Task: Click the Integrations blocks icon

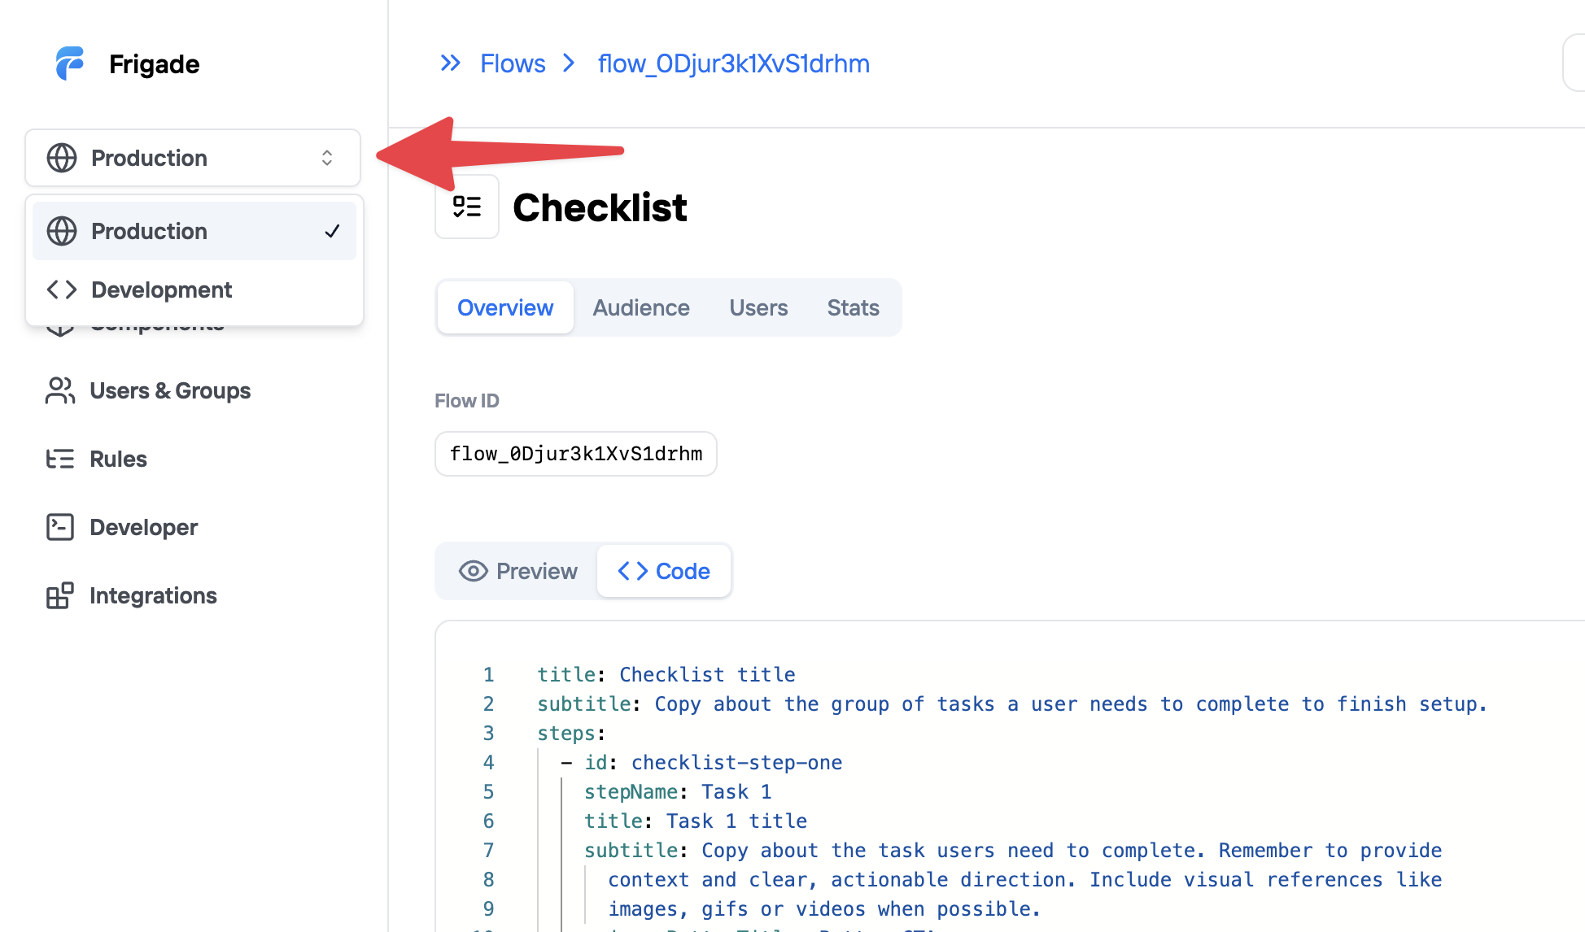Action: (60, 596)
